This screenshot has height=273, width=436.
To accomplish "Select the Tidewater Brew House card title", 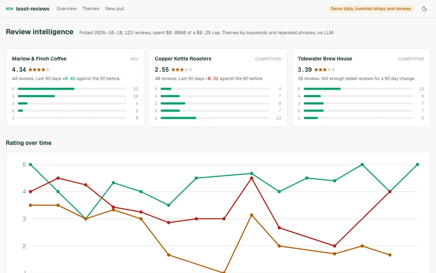I will tap(325, 59).
